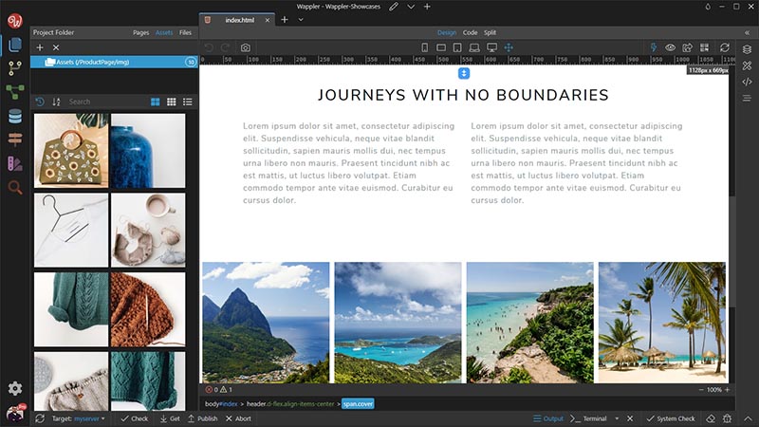Click the Get button
Image resolution: width=759 pixels, height=427 pixels.
(x=170, y=418)
